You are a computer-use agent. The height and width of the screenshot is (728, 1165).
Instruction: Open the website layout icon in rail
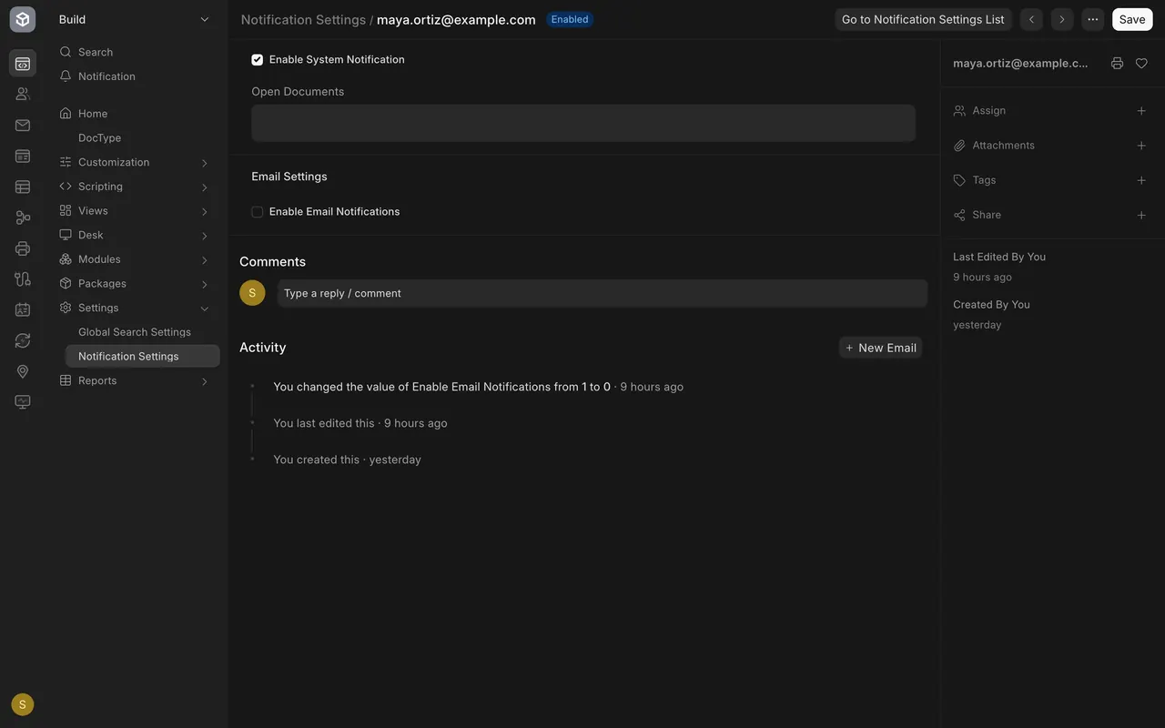[x=23, y=156]
